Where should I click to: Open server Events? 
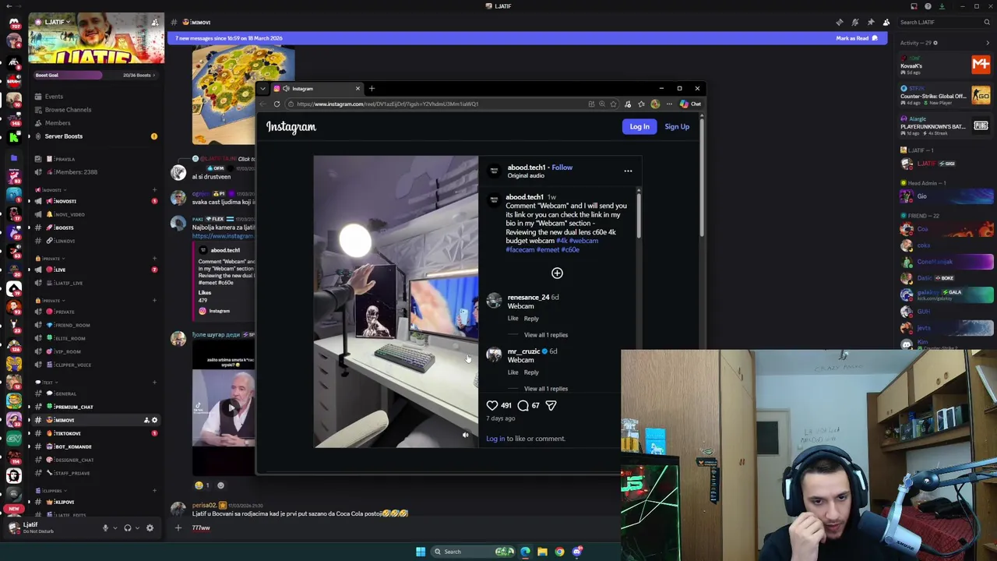tap(54, 97)
